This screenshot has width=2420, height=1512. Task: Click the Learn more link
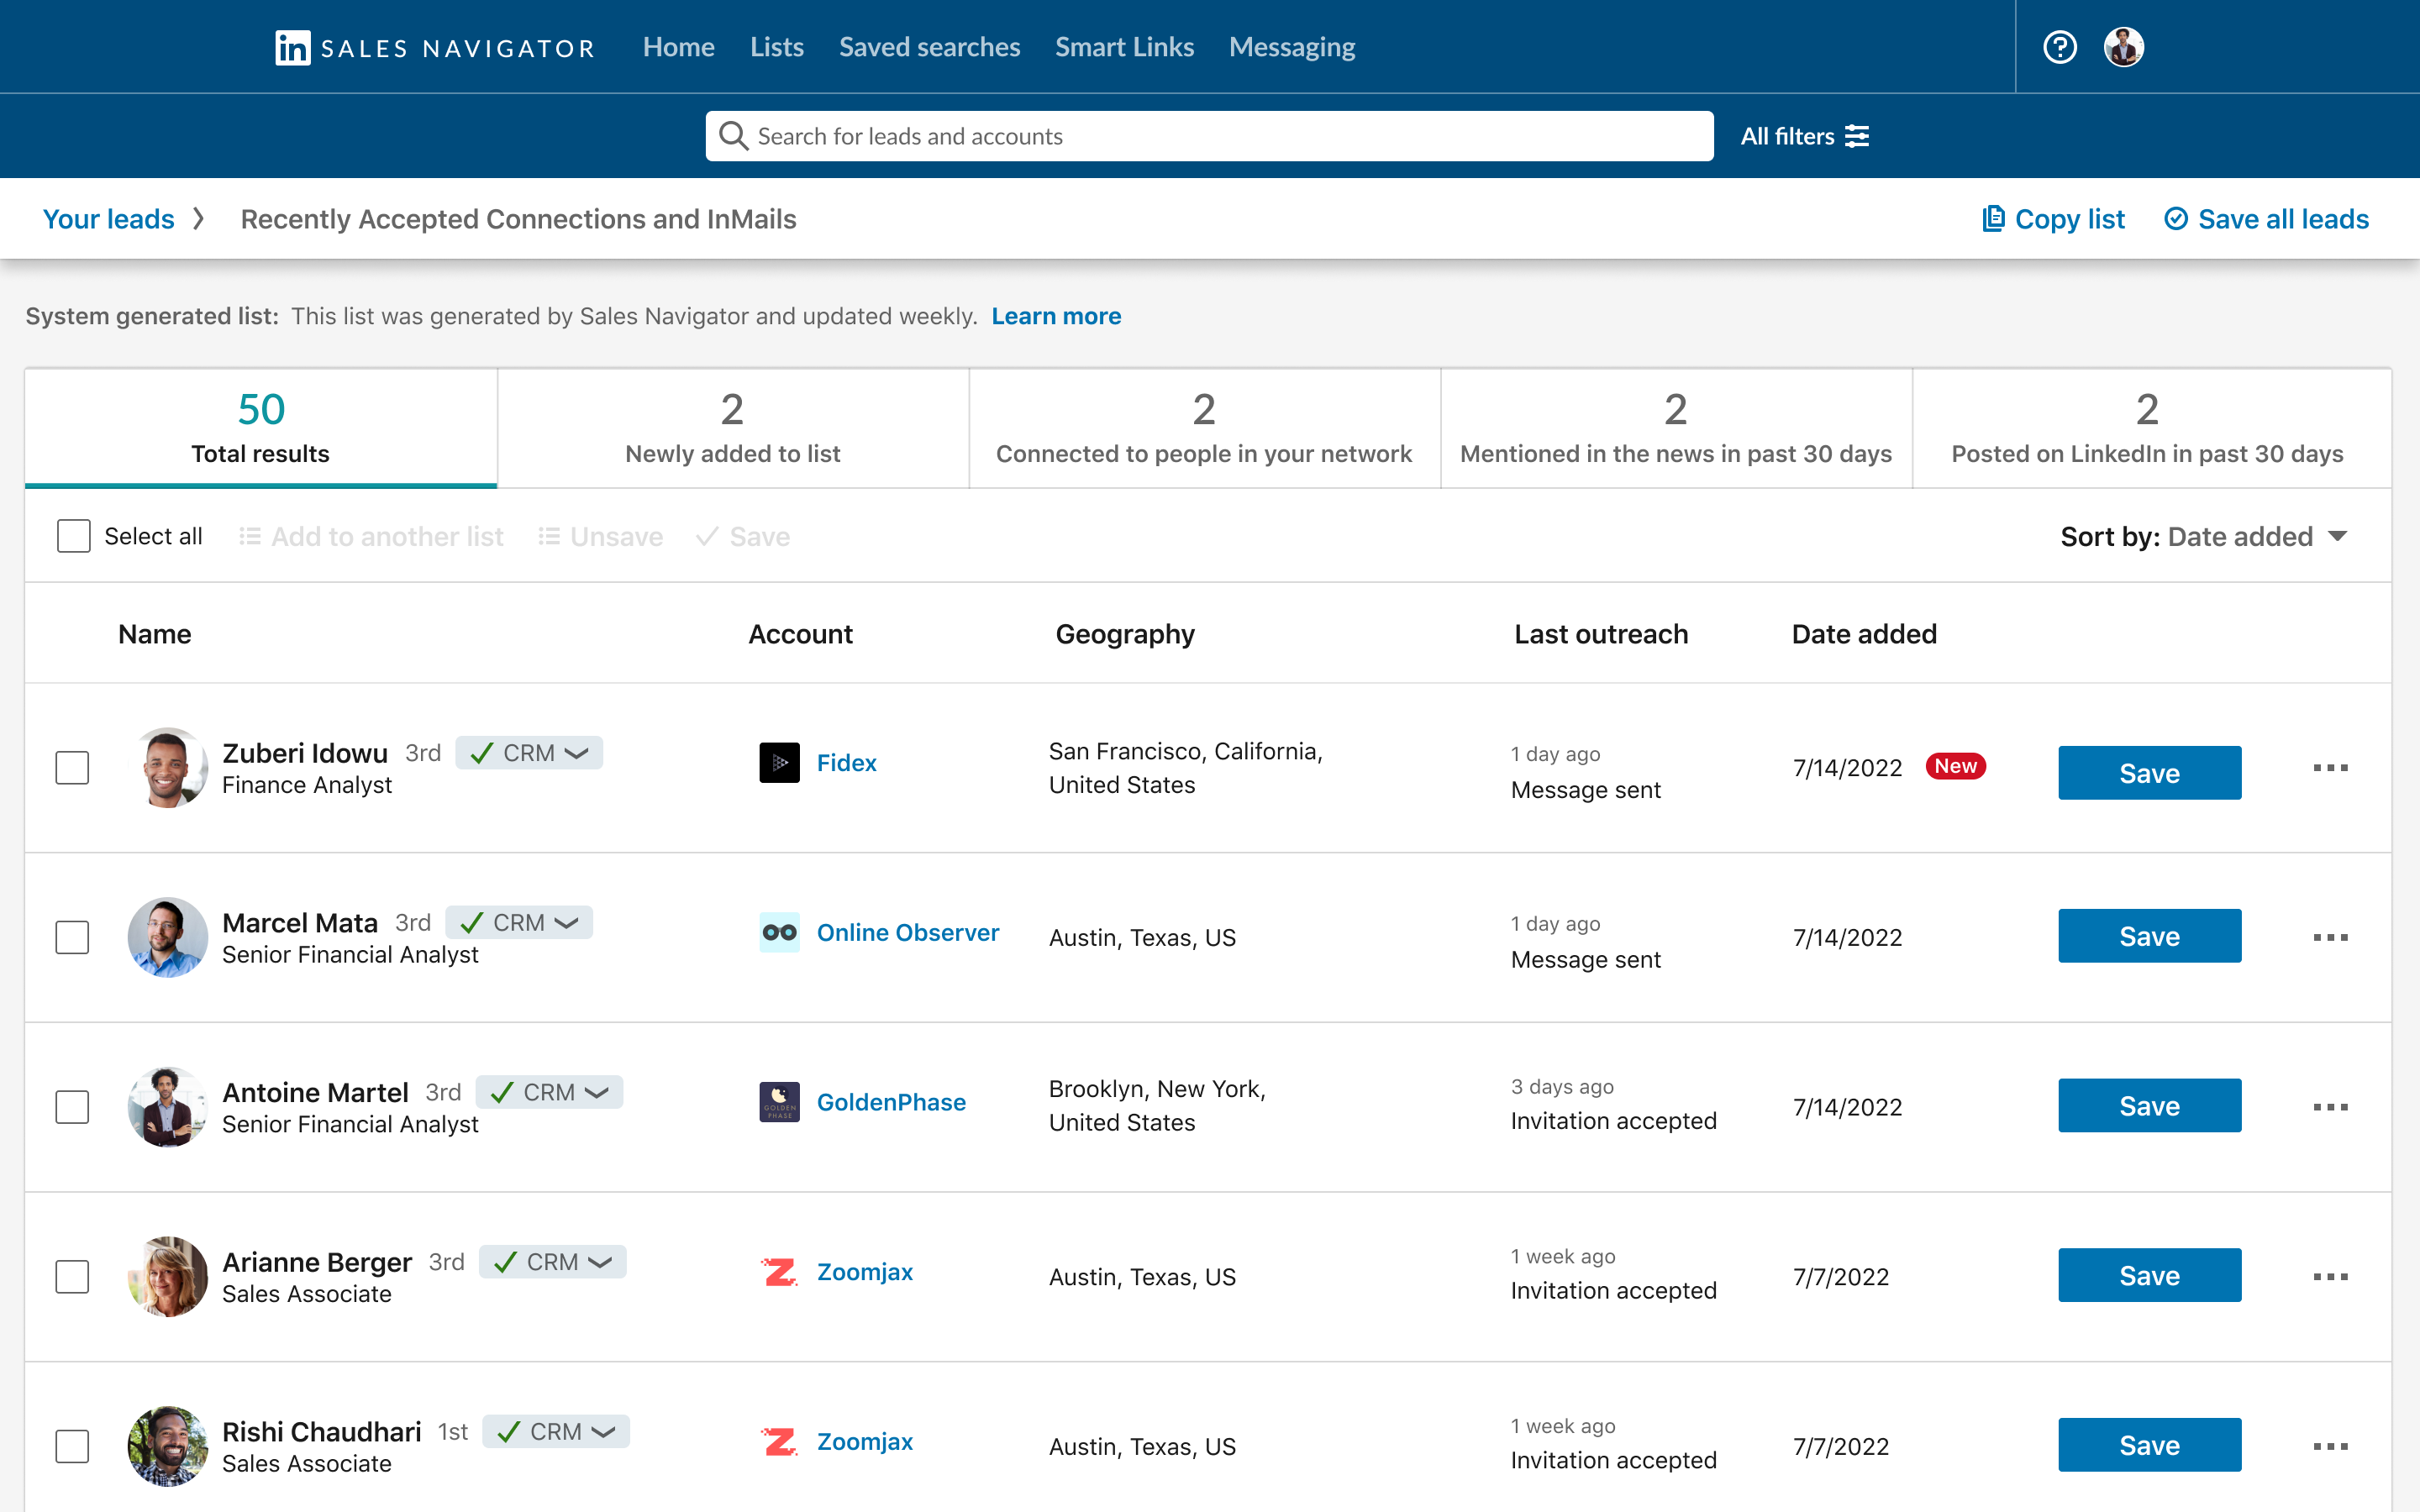click(x=1056, y=316)
